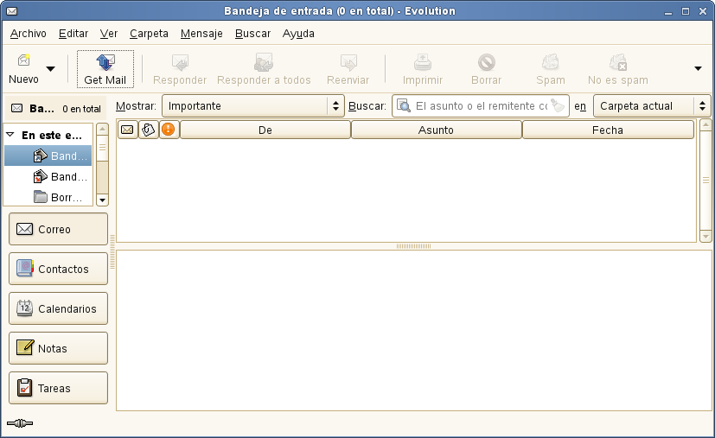Click the folder tree scroll up arrow
The image size is (715, 438).
click(x=103, y=130)
